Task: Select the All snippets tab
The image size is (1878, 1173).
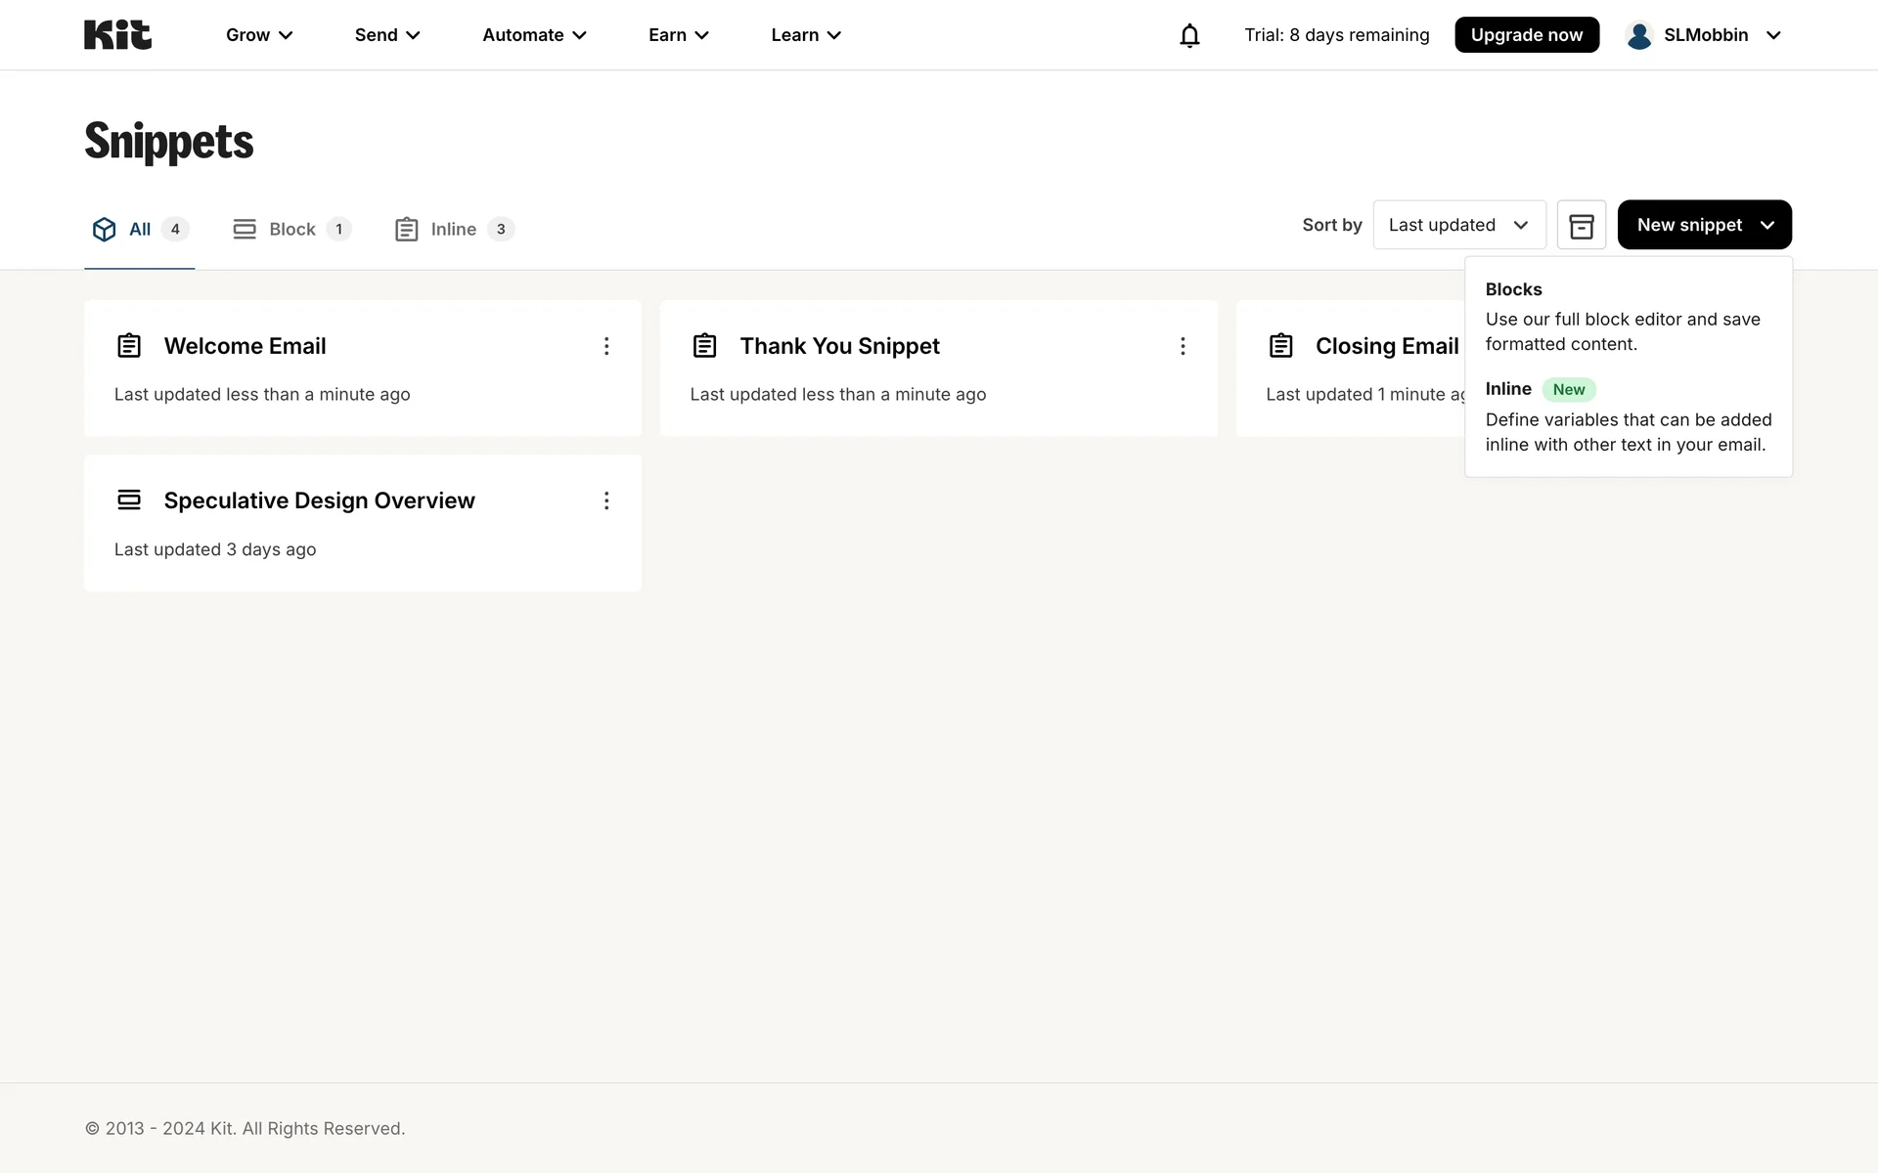Action: pos(139,230)
